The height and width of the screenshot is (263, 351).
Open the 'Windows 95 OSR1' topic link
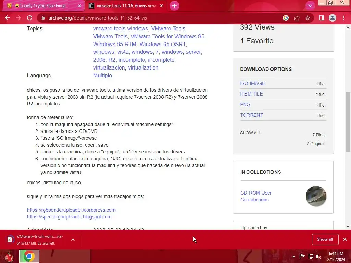(162, 44)
